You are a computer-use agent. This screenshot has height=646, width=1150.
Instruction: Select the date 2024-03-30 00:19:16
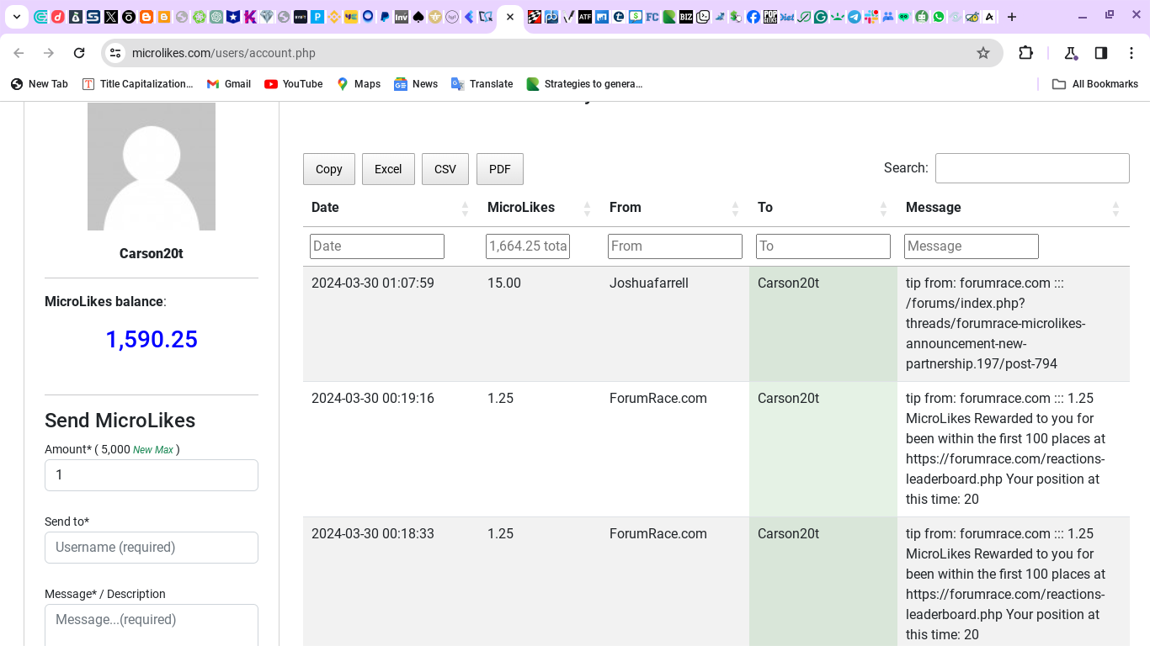click(373, 399)
